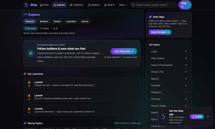This screenshot has height=129, width=215.
Task: Switch to the Demos tab
Action: click(x=57, y=22)
